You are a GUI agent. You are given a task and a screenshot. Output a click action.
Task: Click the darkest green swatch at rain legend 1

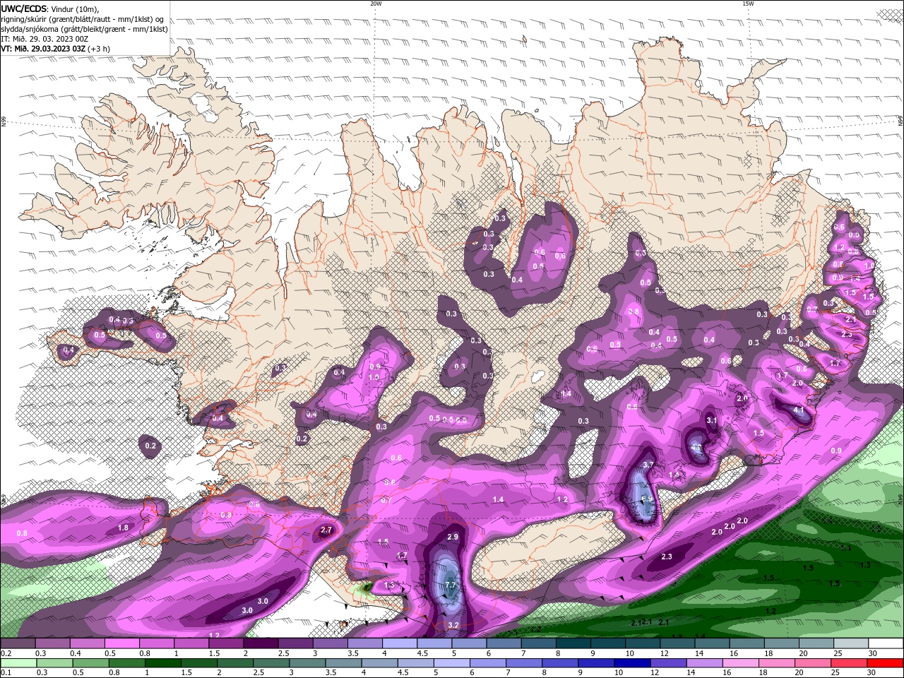click(162, 663)
